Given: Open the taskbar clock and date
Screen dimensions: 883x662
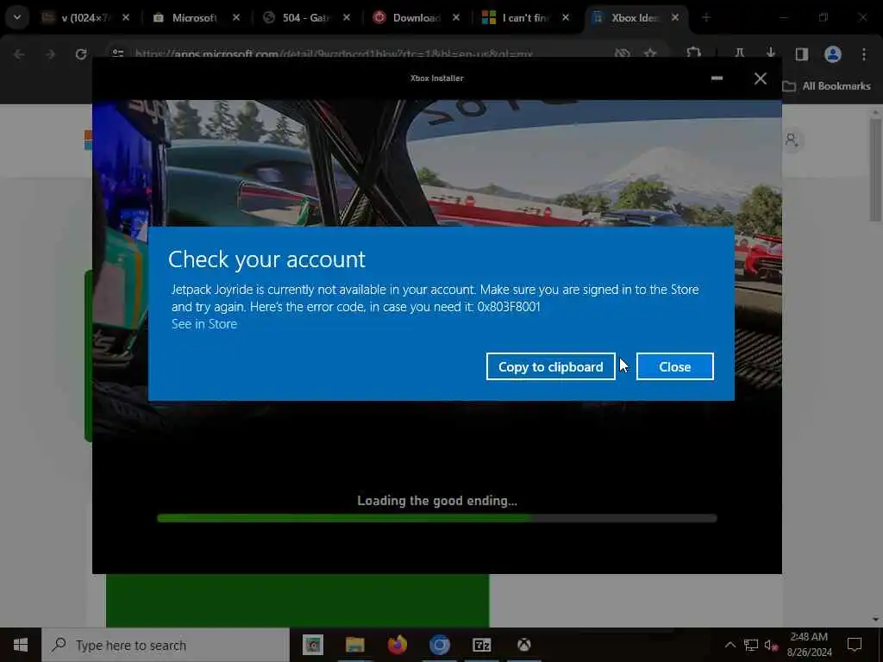Looking at the screenshot, I should click(809, 645).
